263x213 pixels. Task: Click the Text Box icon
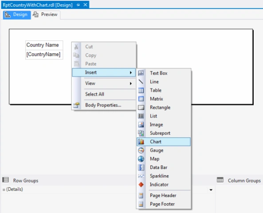click(141, 73)
